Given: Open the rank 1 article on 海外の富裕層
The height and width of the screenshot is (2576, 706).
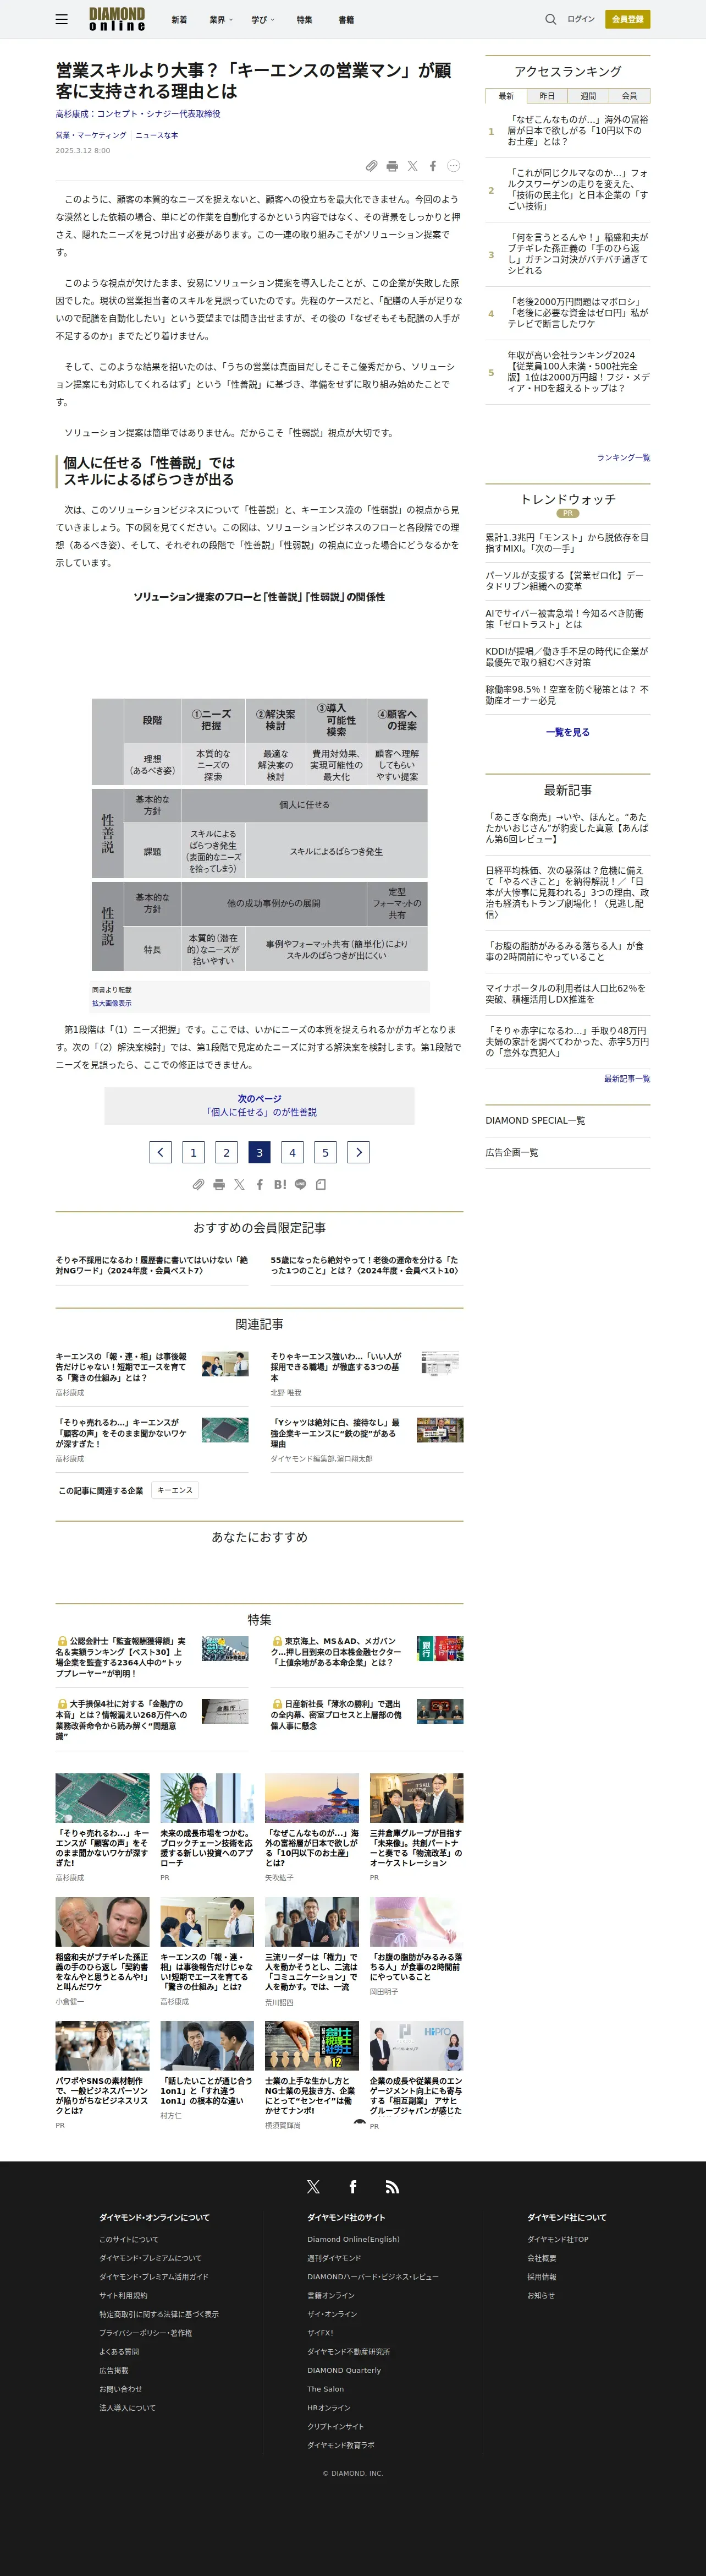Looking at the screenshot, I should tap(578, 130).
